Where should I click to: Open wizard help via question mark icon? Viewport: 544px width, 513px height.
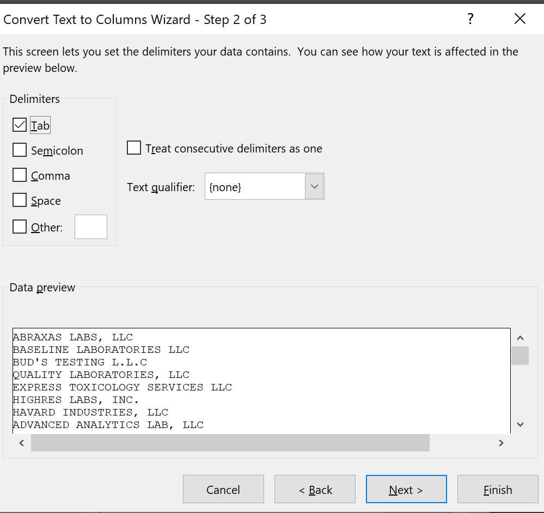coord(470,19)
